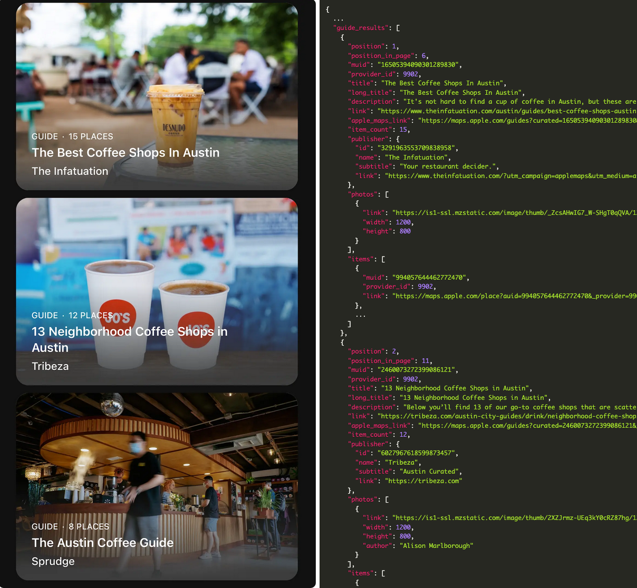Open The Best Coffee Shops In Austin guide card
Viewport: 637px width, 588px height.
click(157, 96)
